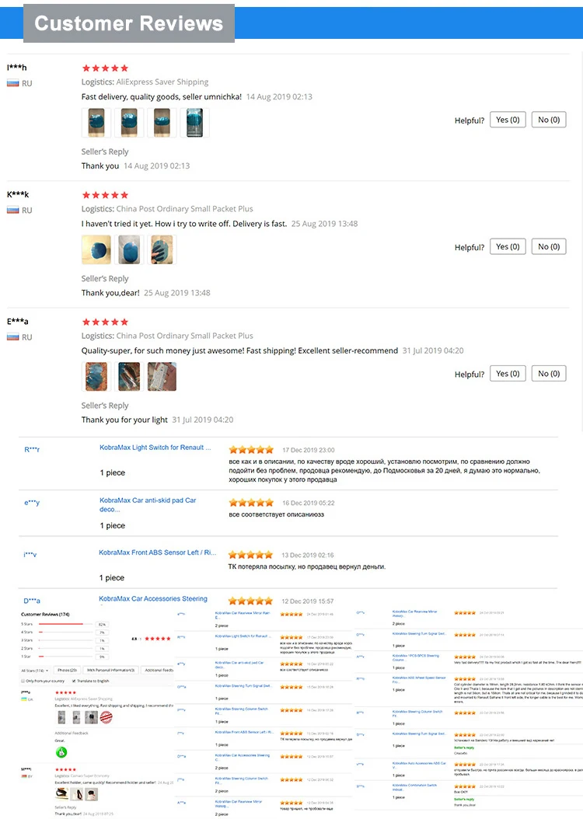Open 'KobraMax Front ABS Sensor Left' link
This screenshot has height=819, width=583.
coord(158,552)
